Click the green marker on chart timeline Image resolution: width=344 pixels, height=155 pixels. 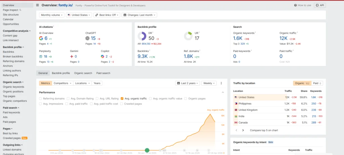[147, 150]
